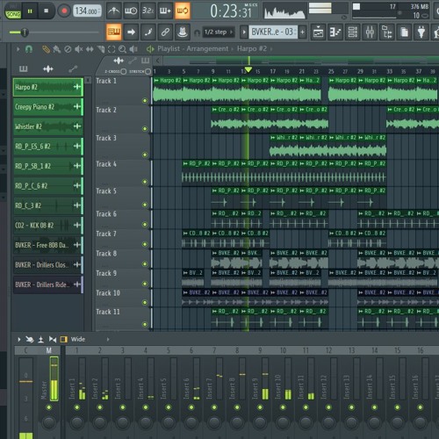
Task: Toggle the countdown before recording icon
Action: pyautogui.click(x=148, y=11)
